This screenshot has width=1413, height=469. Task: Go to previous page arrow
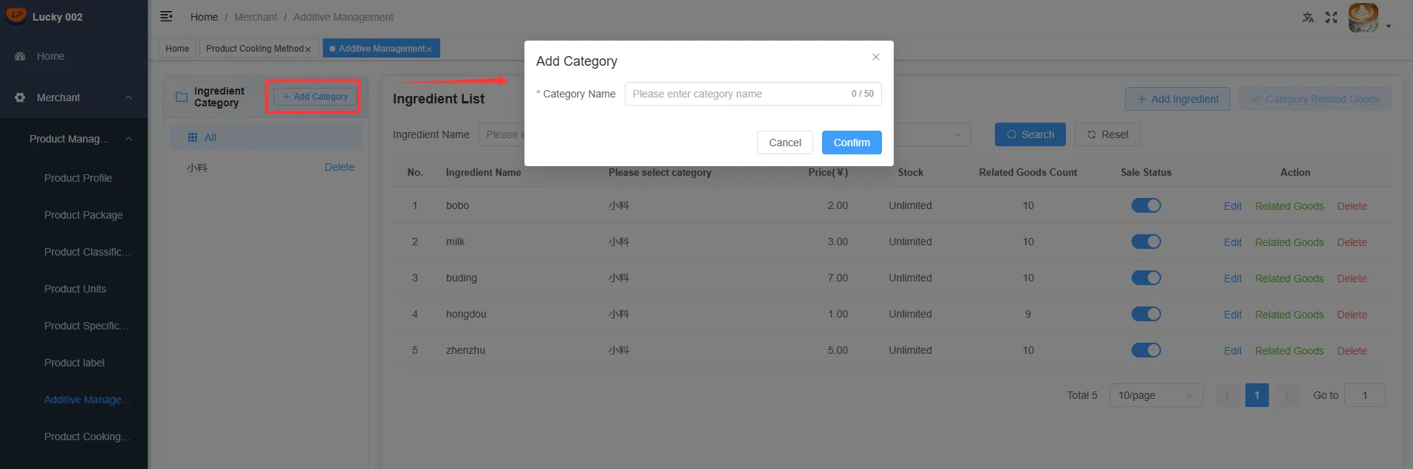click(1228, 395)
